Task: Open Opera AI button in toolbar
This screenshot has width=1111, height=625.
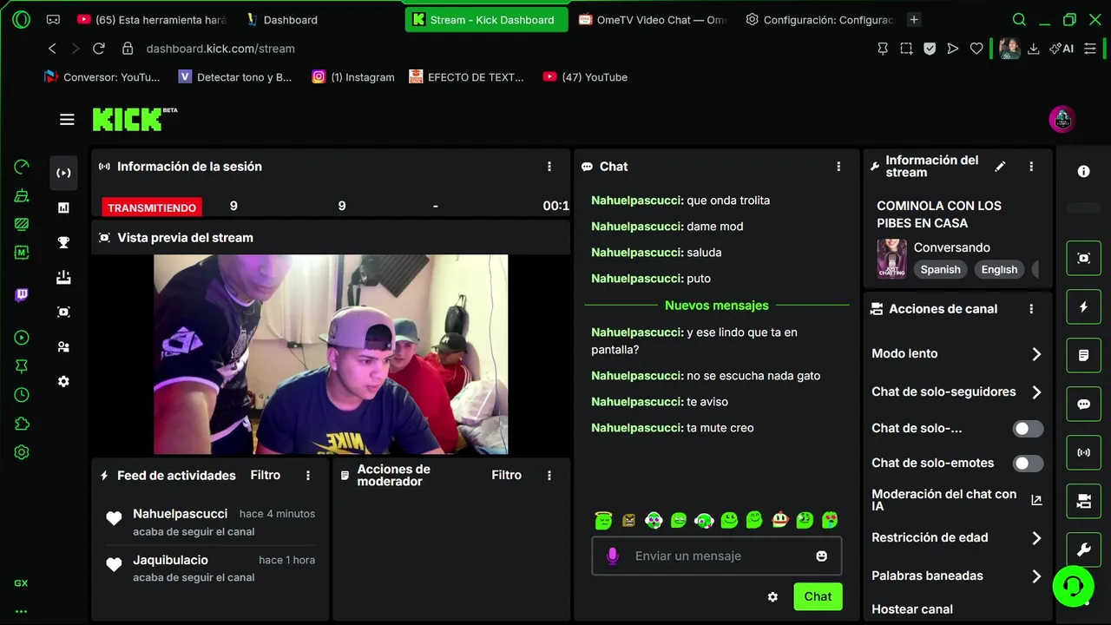Action: click(x=1061, y=49)
